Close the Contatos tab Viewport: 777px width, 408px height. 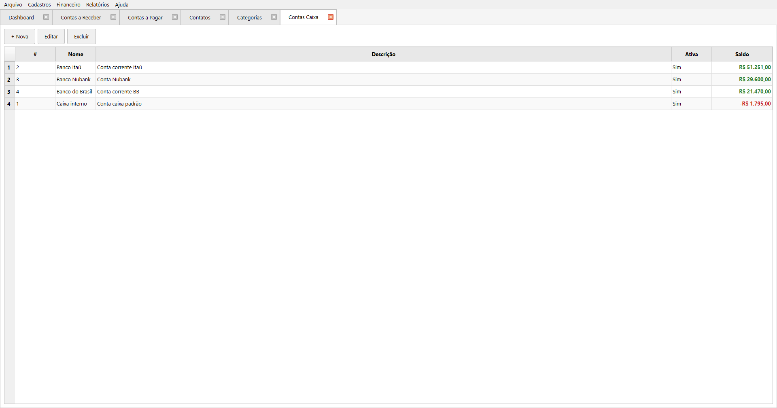coord(223,17)
